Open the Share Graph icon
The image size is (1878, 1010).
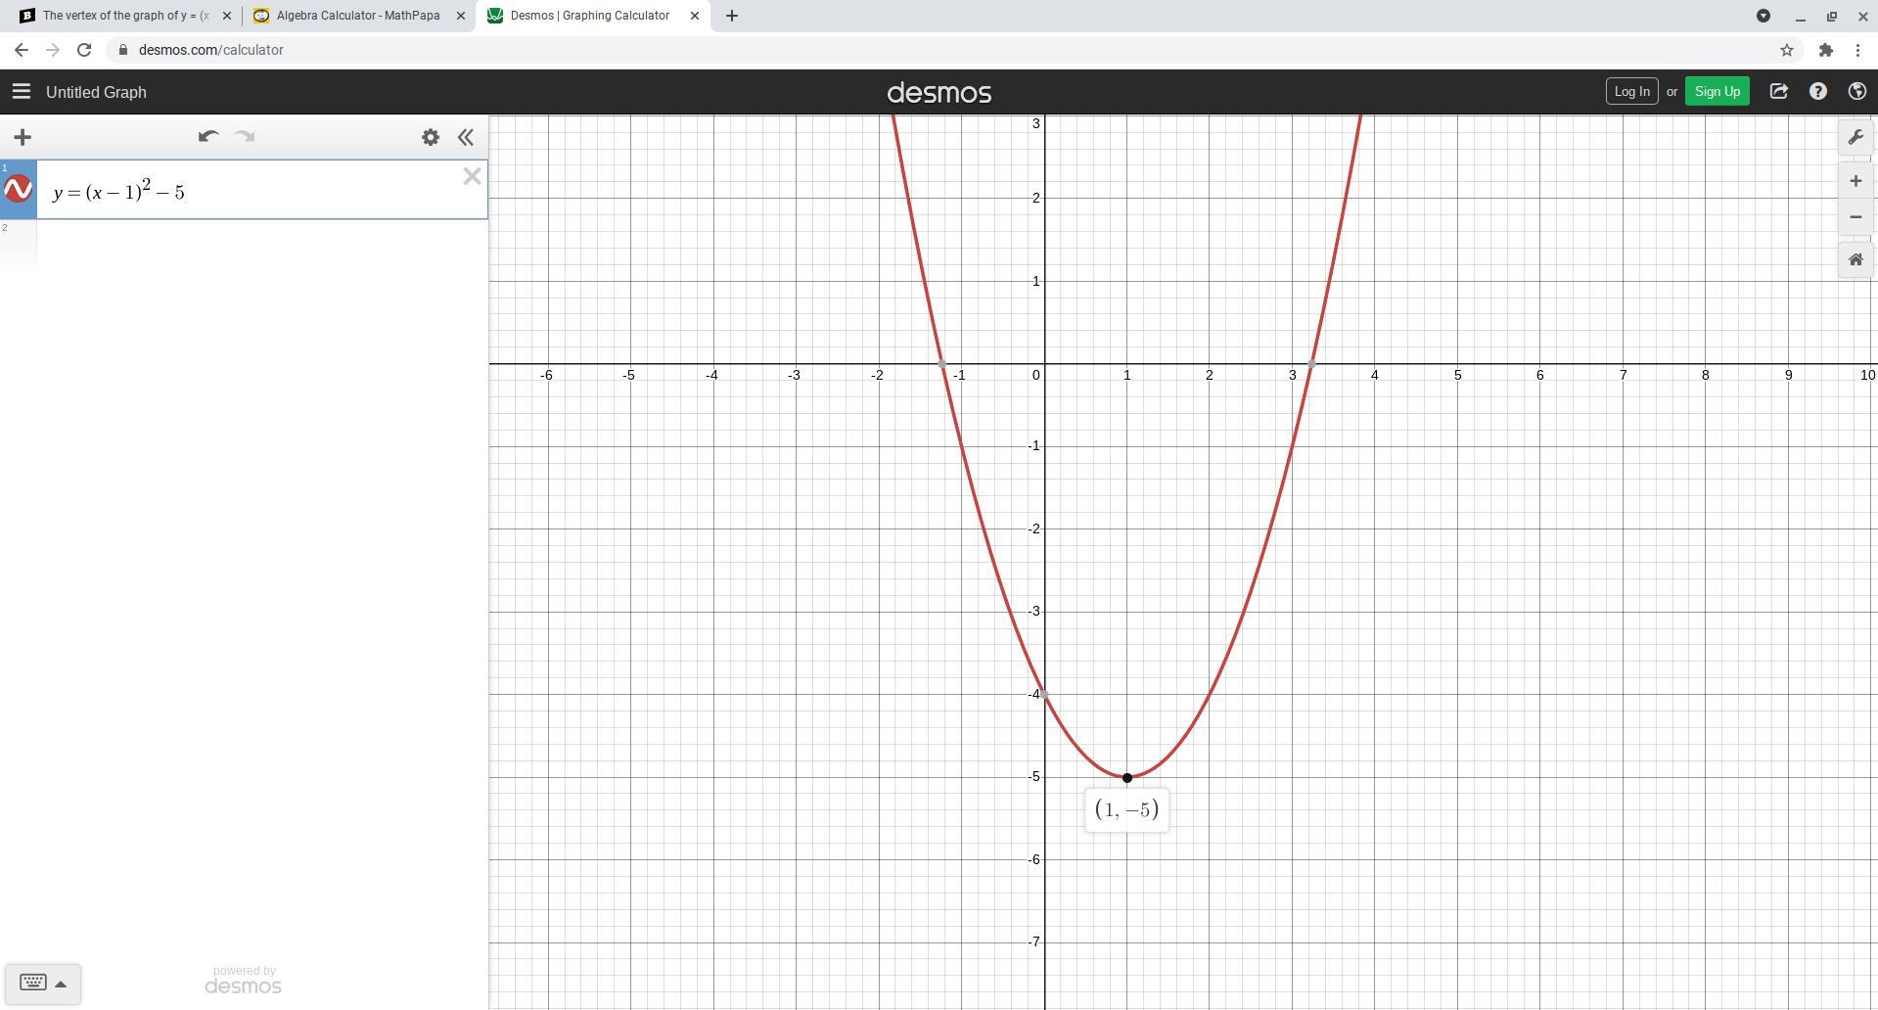pos(1779,92)
